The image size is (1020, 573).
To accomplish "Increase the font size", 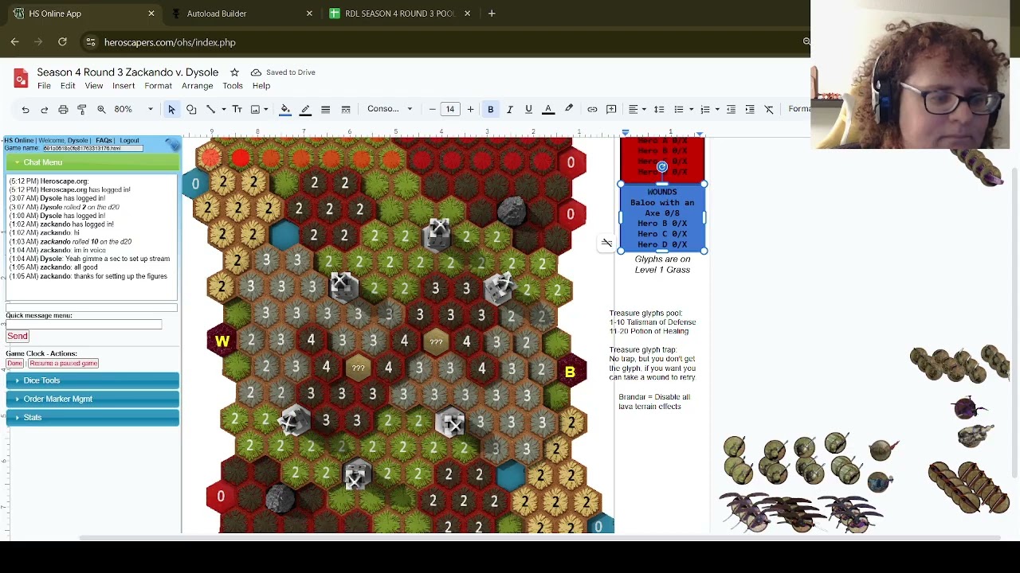I will (470, 109).
